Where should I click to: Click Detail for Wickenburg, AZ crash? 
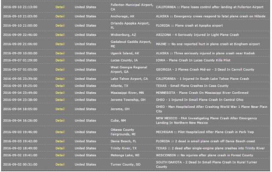60,35
